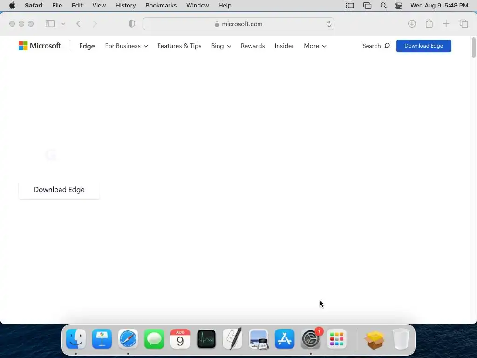The height and width of the screenshot is (358, 477).
Task: Open the View menu
Action: [99, 6]
